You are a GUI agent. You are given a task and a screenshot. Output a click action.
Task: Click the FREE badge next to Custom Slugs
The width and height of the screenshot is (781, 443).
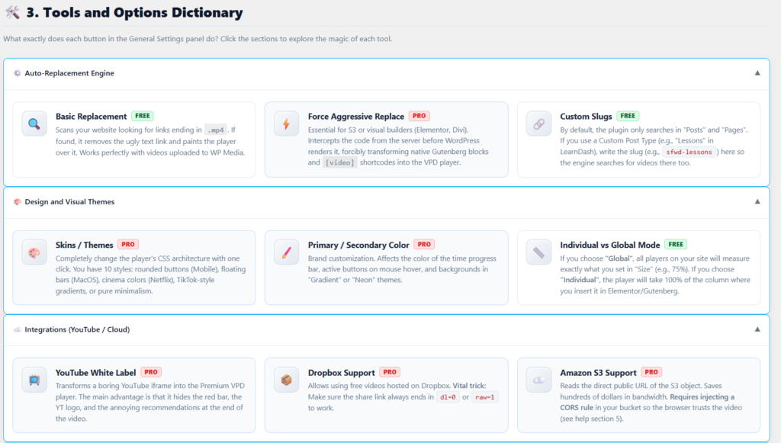point(628,116)
